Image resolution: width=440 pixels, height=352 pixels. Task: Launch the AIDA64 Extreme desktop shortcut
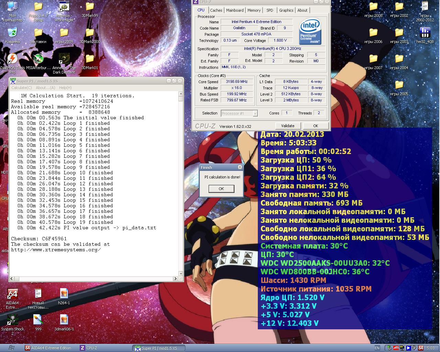click(12, 299)
